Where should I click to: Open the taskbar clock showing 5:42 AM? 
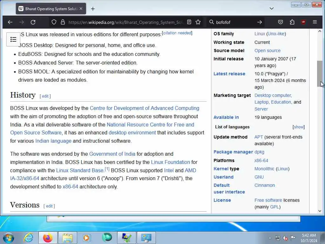[309, 238]
